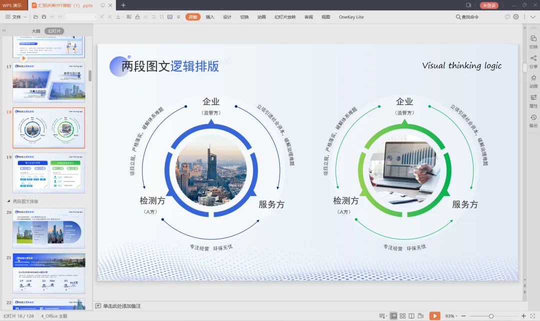
Task: Open file folder icon in quick toolbar
Action: click(x=35, y=17)
